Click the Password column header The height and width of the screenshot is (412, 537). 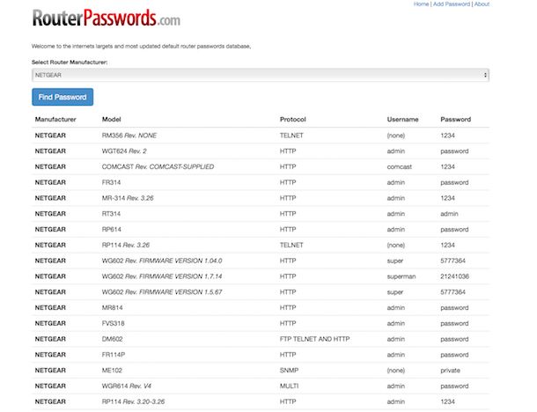point(455,120)
